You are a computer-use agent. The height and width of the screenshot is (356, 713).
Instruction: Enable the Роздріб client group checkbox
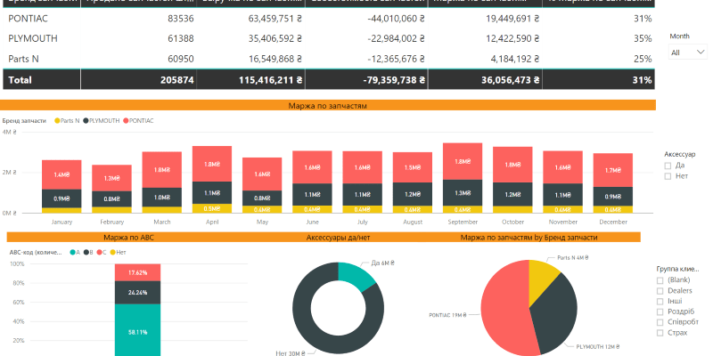(660, 312)
